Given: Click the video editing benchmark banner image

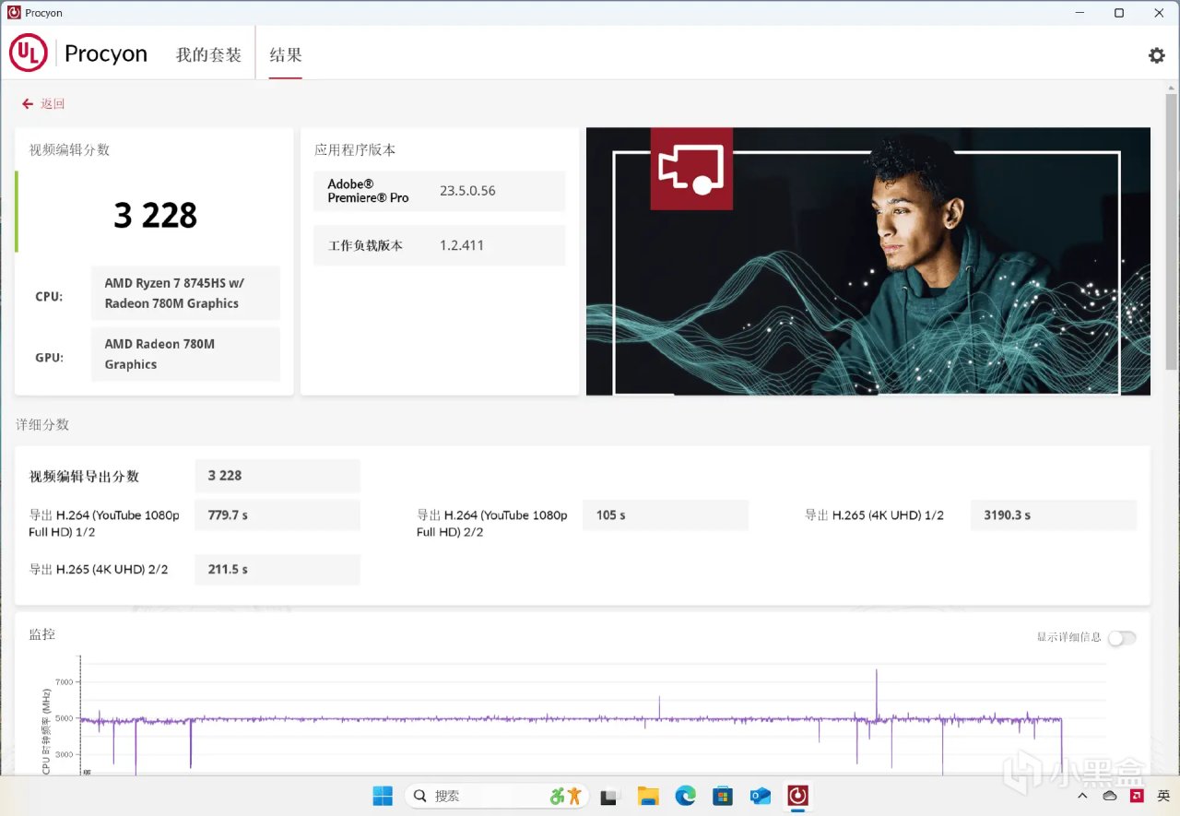Looking at the screenshot, I should 867,261.
